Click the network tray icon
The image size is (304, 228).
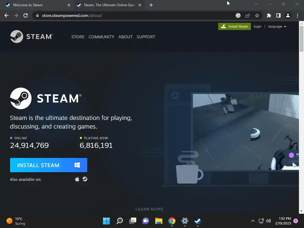[x=261, y=221]
